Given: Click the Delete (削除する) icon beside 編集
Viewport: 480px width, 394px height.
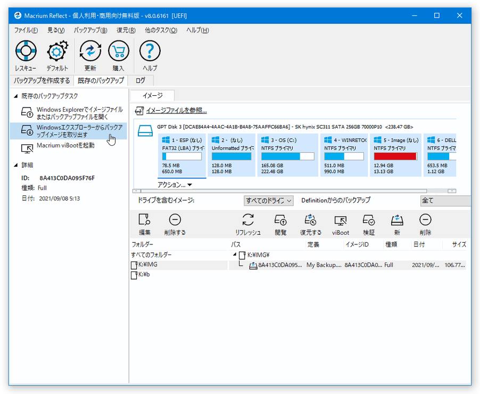Looking at the screenshot, I should 175,220.
